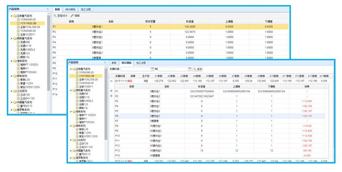Viewport: 342px width, 172px height.
Task: Collapse the 玉柴重汽系列 folder in back tree
Action: point(11,16)
